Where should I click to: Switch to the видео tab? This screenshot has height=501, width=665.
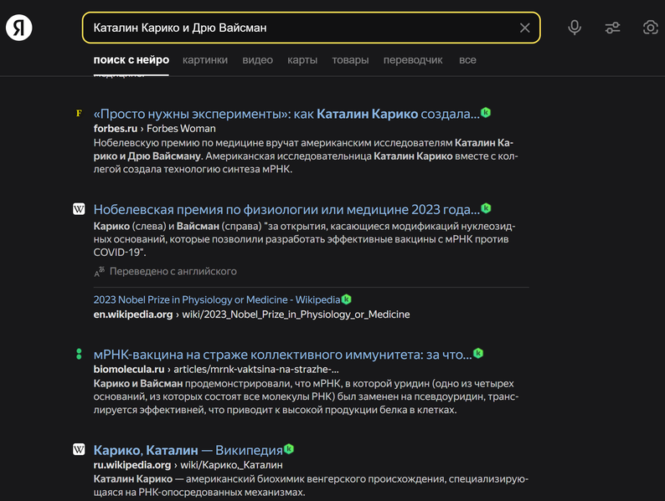tap(258, 60)
